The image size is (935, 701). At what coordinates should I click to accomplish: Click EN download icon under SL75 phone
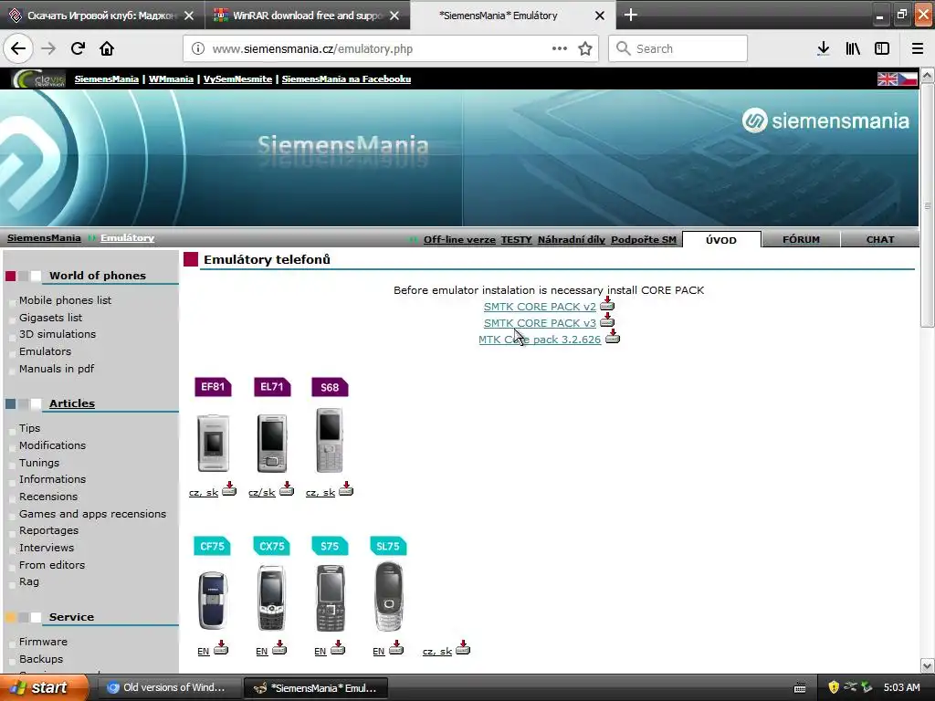pyautogui.click(x=396, y=648)
